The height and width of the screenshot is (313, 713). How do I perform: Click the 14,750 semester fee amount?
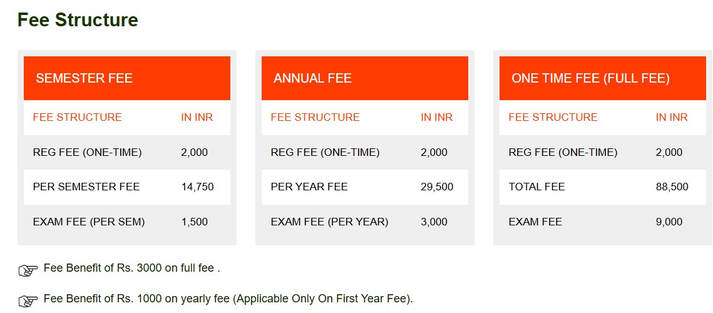[197, 187]
